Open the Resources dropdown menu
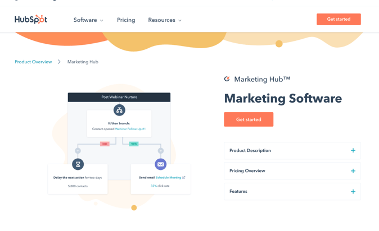Screen dimensions: 379x231 (x=165, y=20)
